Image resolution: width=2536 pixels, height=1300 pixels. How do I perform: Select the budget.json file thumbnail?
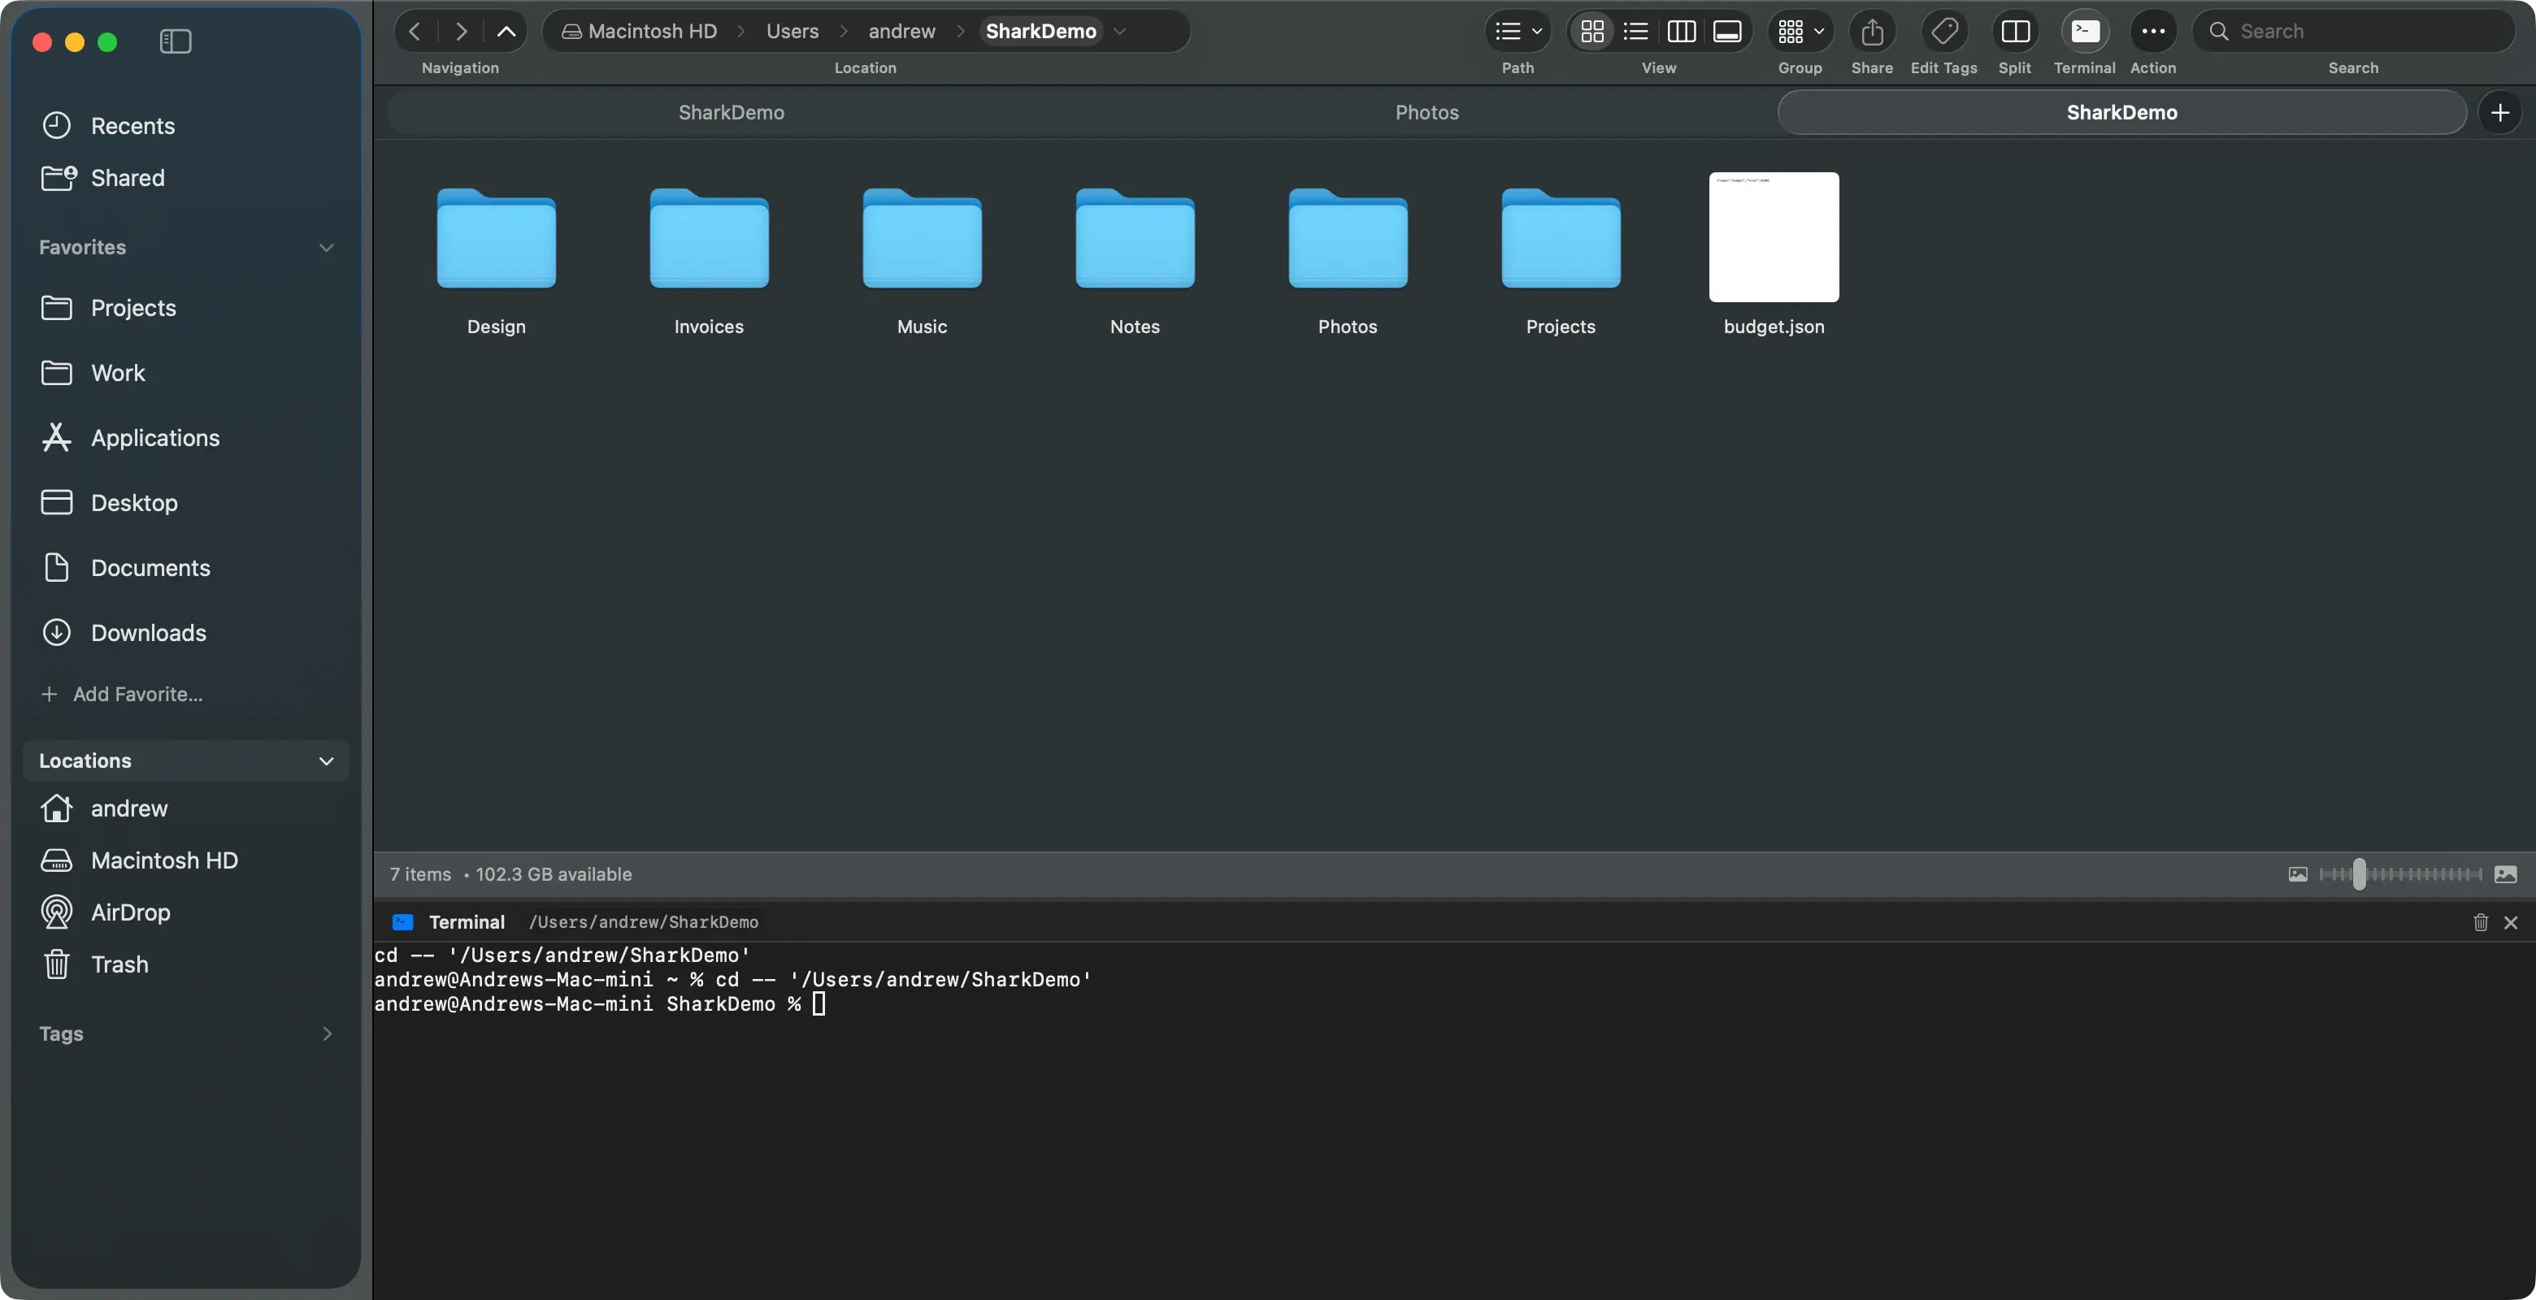(1773, 236)
